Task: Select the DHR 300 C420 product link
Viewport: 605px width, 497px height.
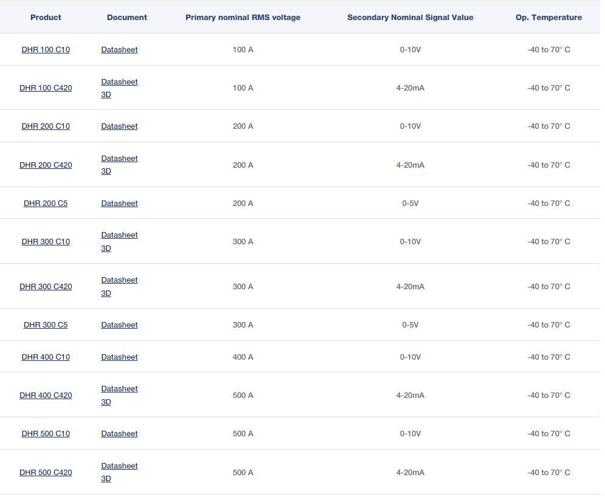Action: [46, 287]
